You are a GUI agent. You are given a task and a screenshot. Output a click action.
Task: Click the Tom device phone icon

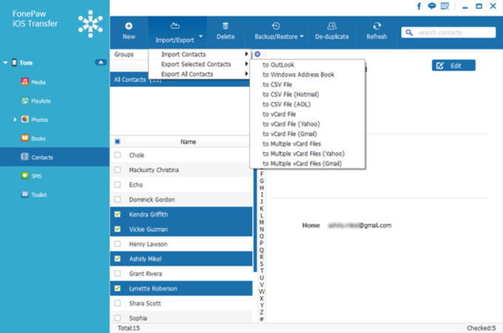click(x=14, y=63)
